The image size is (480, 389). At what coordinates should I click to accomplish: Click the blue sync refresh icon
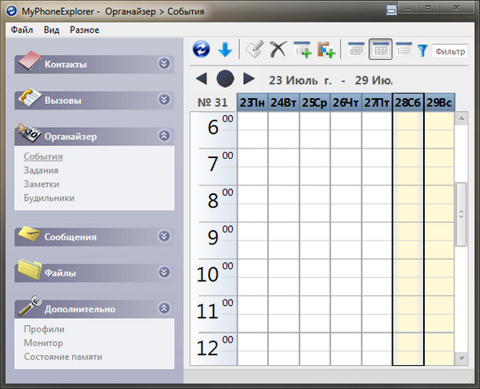click(x=202, y=50)
